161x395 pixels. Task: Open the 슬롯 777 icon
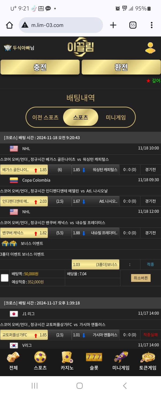click(x=94, y=357)
